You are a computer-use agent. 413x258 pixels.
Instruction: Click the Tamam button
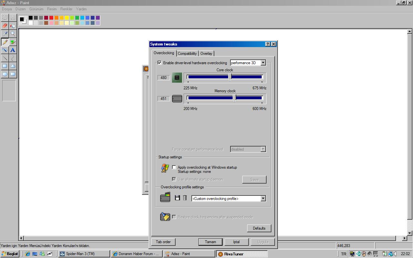210,242
